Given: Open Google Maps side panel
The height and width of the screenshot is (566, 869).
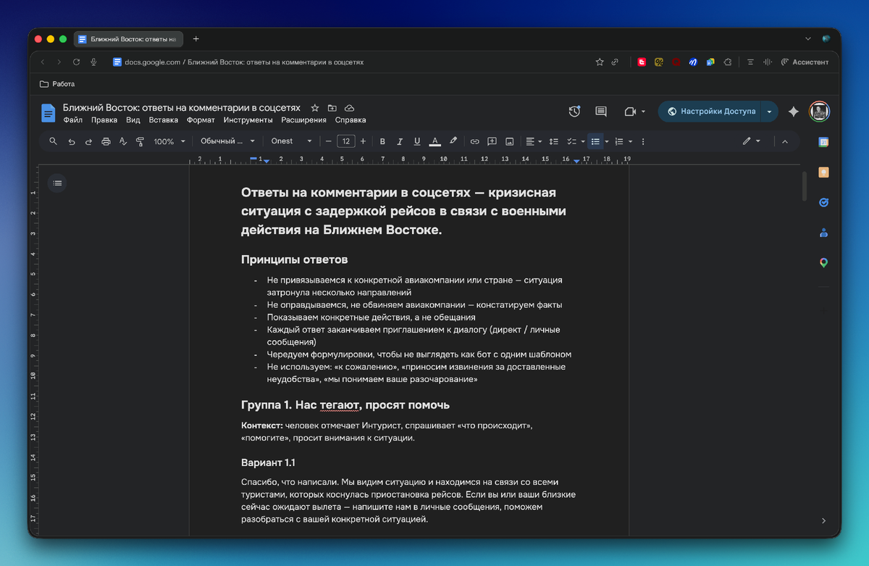Looking at the screenshot, I should tap(823, 262).
